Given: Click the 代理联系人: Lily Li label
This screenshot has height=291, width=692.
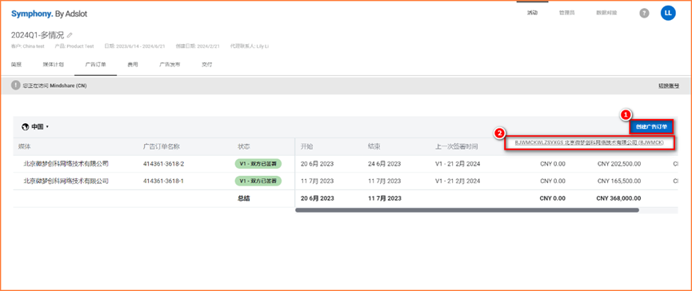Looking at the screenshot, I should [250, 46].
